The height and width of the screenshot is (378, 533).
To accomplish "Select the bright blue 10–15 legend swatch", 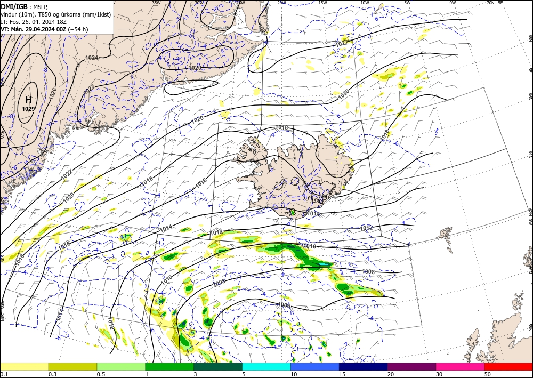I will (x=315, y=366).
